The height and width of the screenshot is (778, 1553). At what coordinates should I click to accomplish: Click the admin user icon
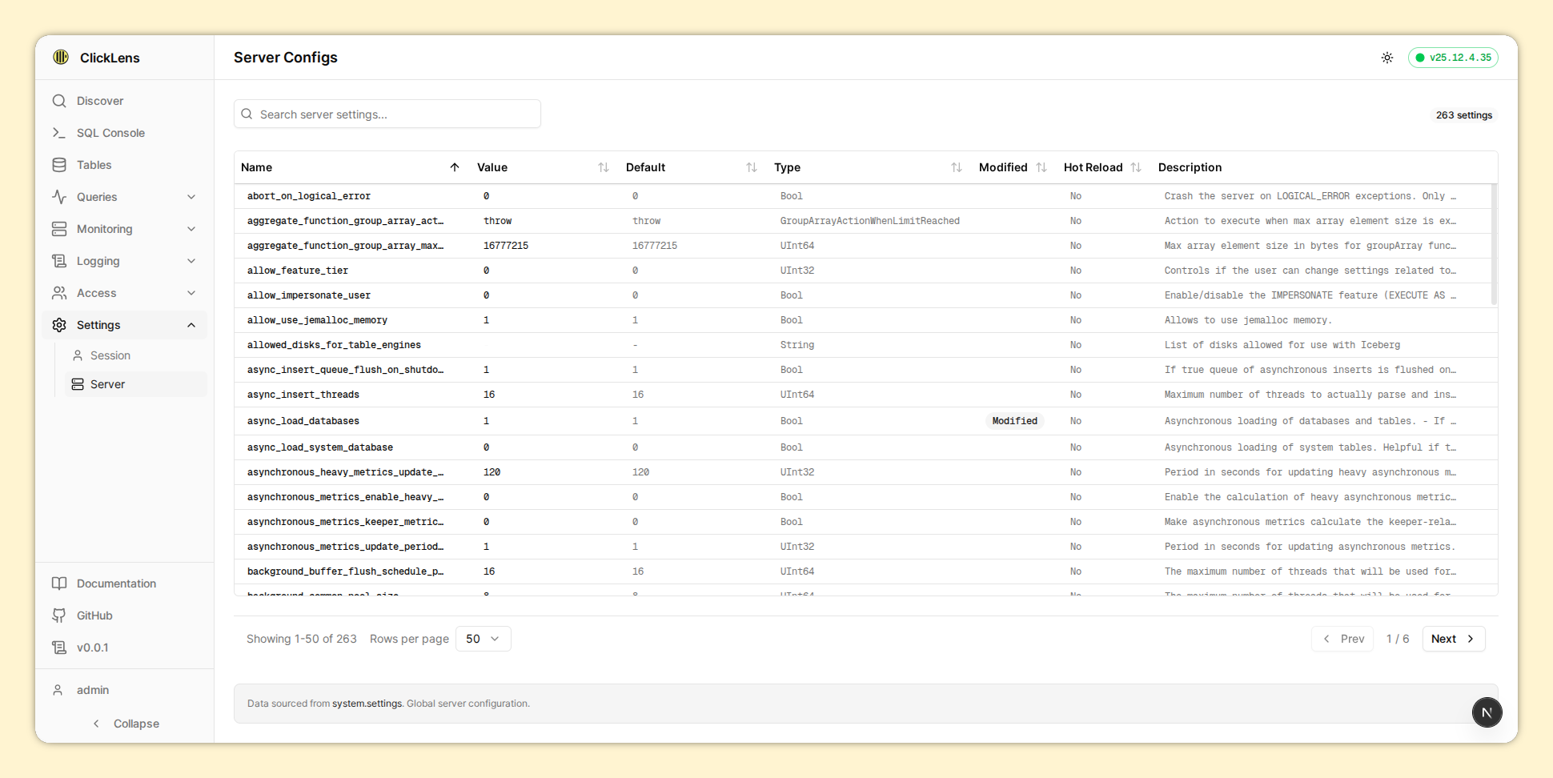pyautogui.click(x=58, y=690)
